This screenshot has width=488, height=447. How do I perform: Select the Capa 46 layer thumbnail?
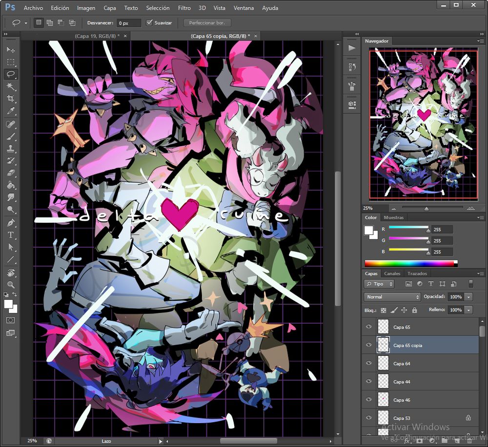click(384, 400)
